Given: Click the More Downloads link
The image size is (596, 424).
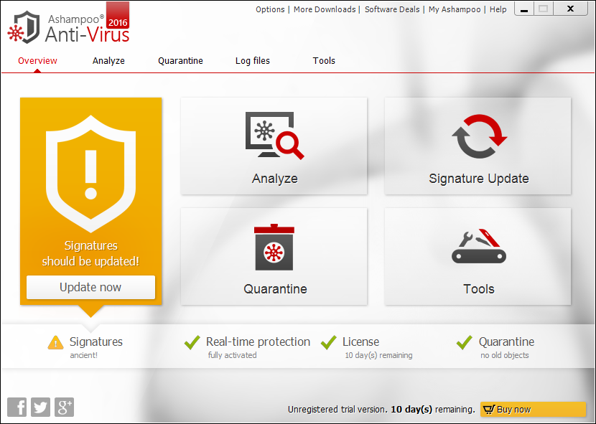Looking at the screenshot, I should pos(325,9).
